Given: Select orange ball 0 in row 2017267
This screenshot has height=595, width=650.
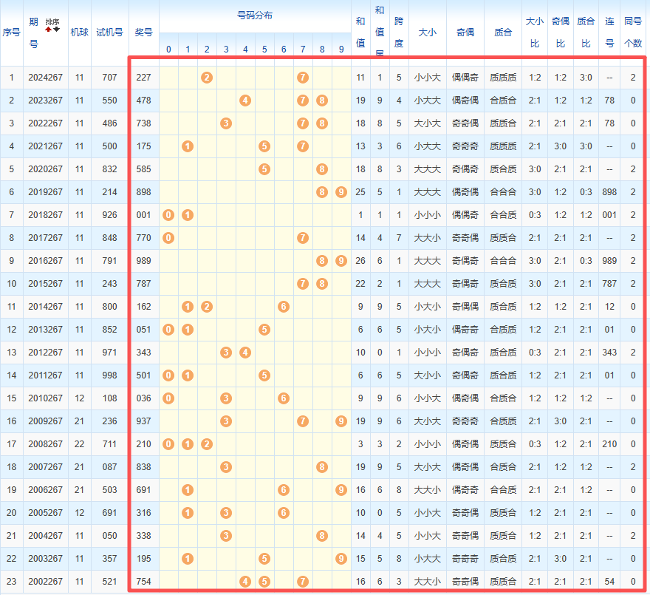Looking at the screenshot, I should (168, 238).
